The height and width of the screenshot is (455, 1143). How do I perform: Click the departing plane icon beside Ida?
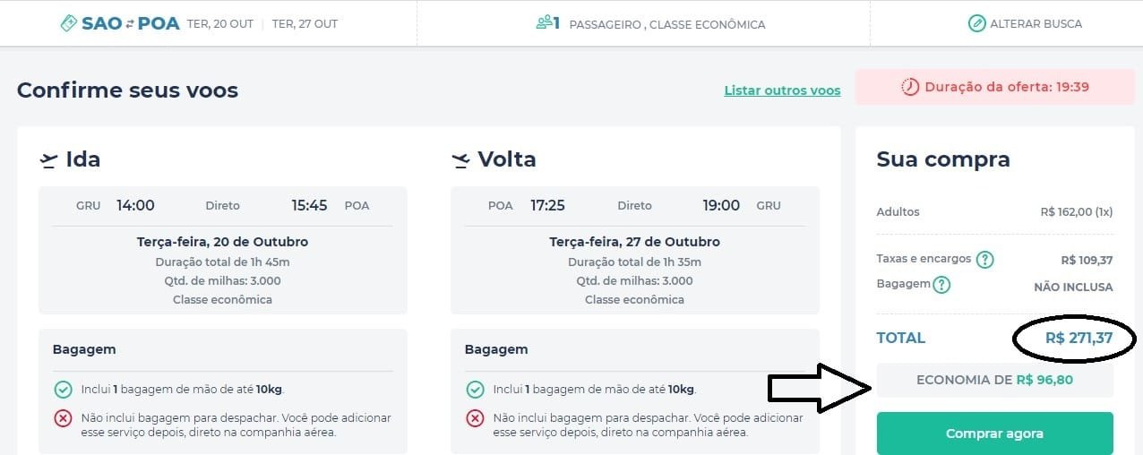tap(48, 160)
